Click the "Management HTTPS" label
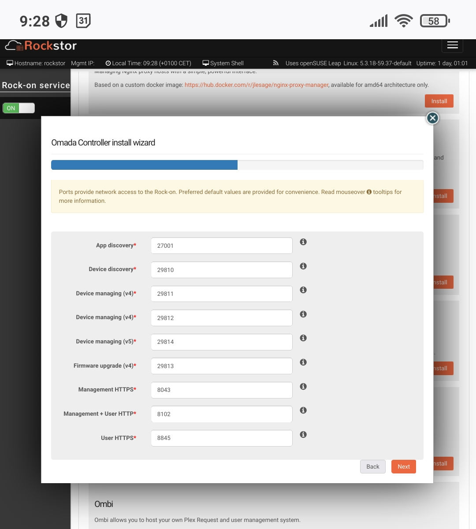The width and height of the screenshot is (476, 529). point(107,390)
